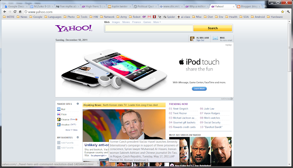Open the Hardware bookmarks folder
Viewport: 293px width, 168px height.
pos(275,17)
